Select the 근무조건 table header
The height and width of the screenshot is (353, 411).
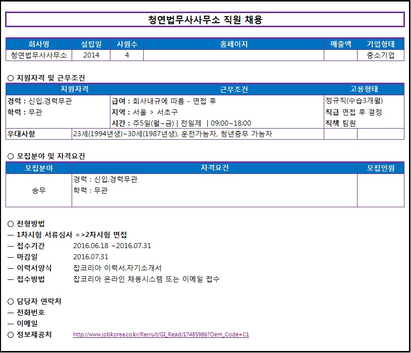[x=234, y=89]
